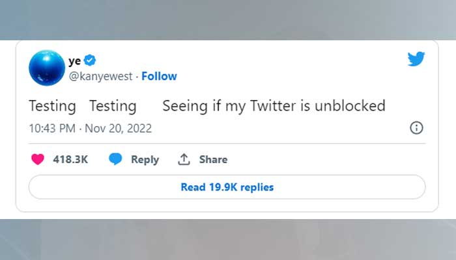Click the 'Share' text label
Screen dimensions: 456x260
(x=213, y=159)
